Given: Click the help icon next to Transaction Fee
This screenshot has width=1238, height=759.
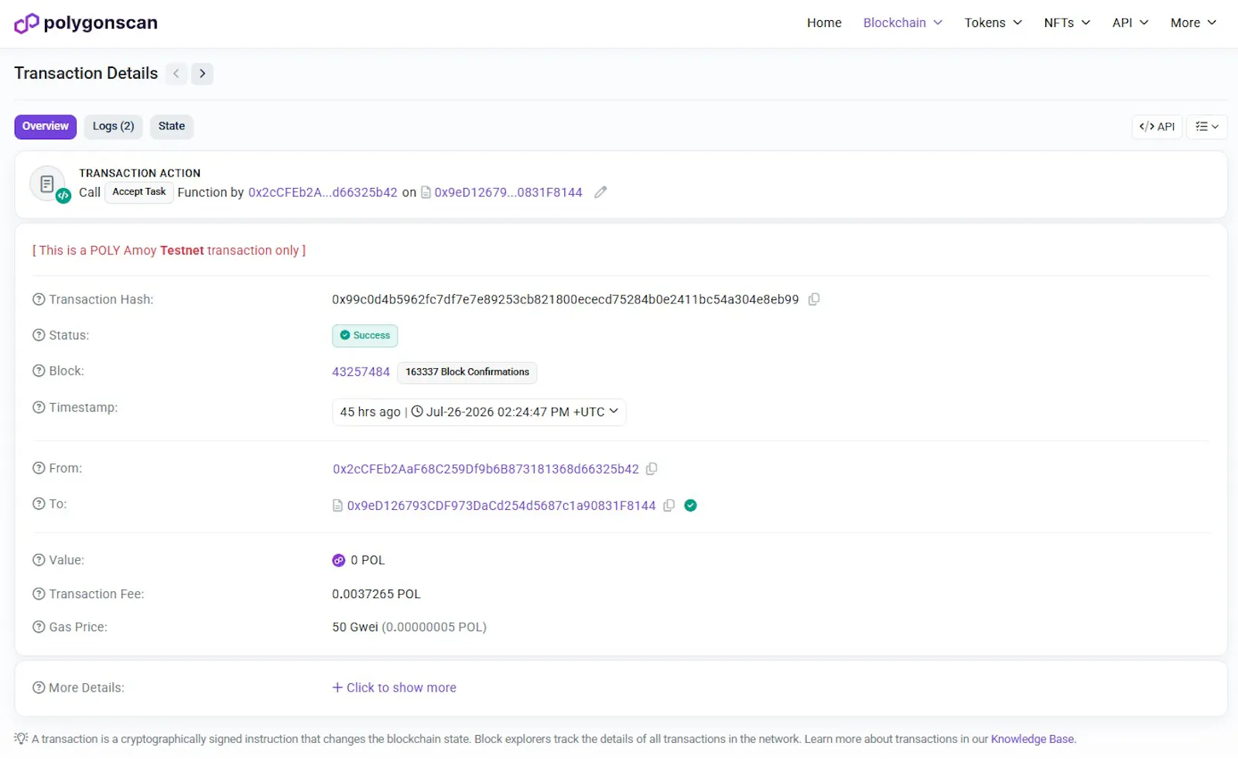Looking at the screenshot, I should click(39, 594).
